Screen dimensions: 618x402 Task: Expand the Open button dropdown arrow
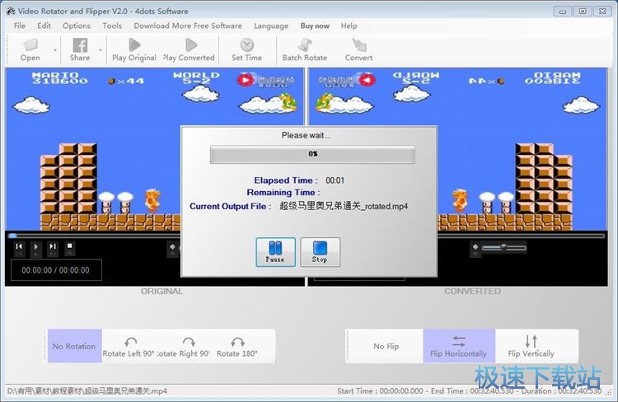pyautogui.click(x=55, y=50)
